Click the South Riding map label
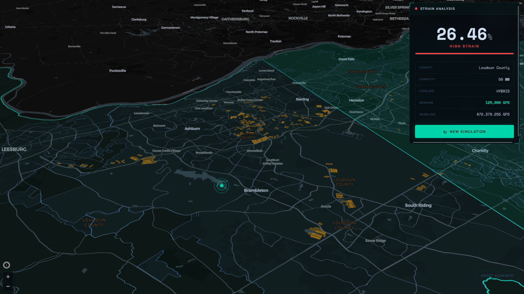 click(x=418, y=205)
